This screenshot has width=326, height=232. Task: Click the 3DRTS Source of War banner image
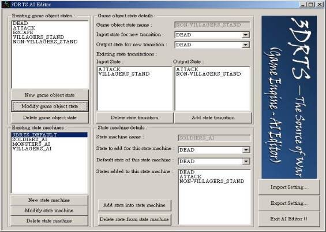coord(289,97)
